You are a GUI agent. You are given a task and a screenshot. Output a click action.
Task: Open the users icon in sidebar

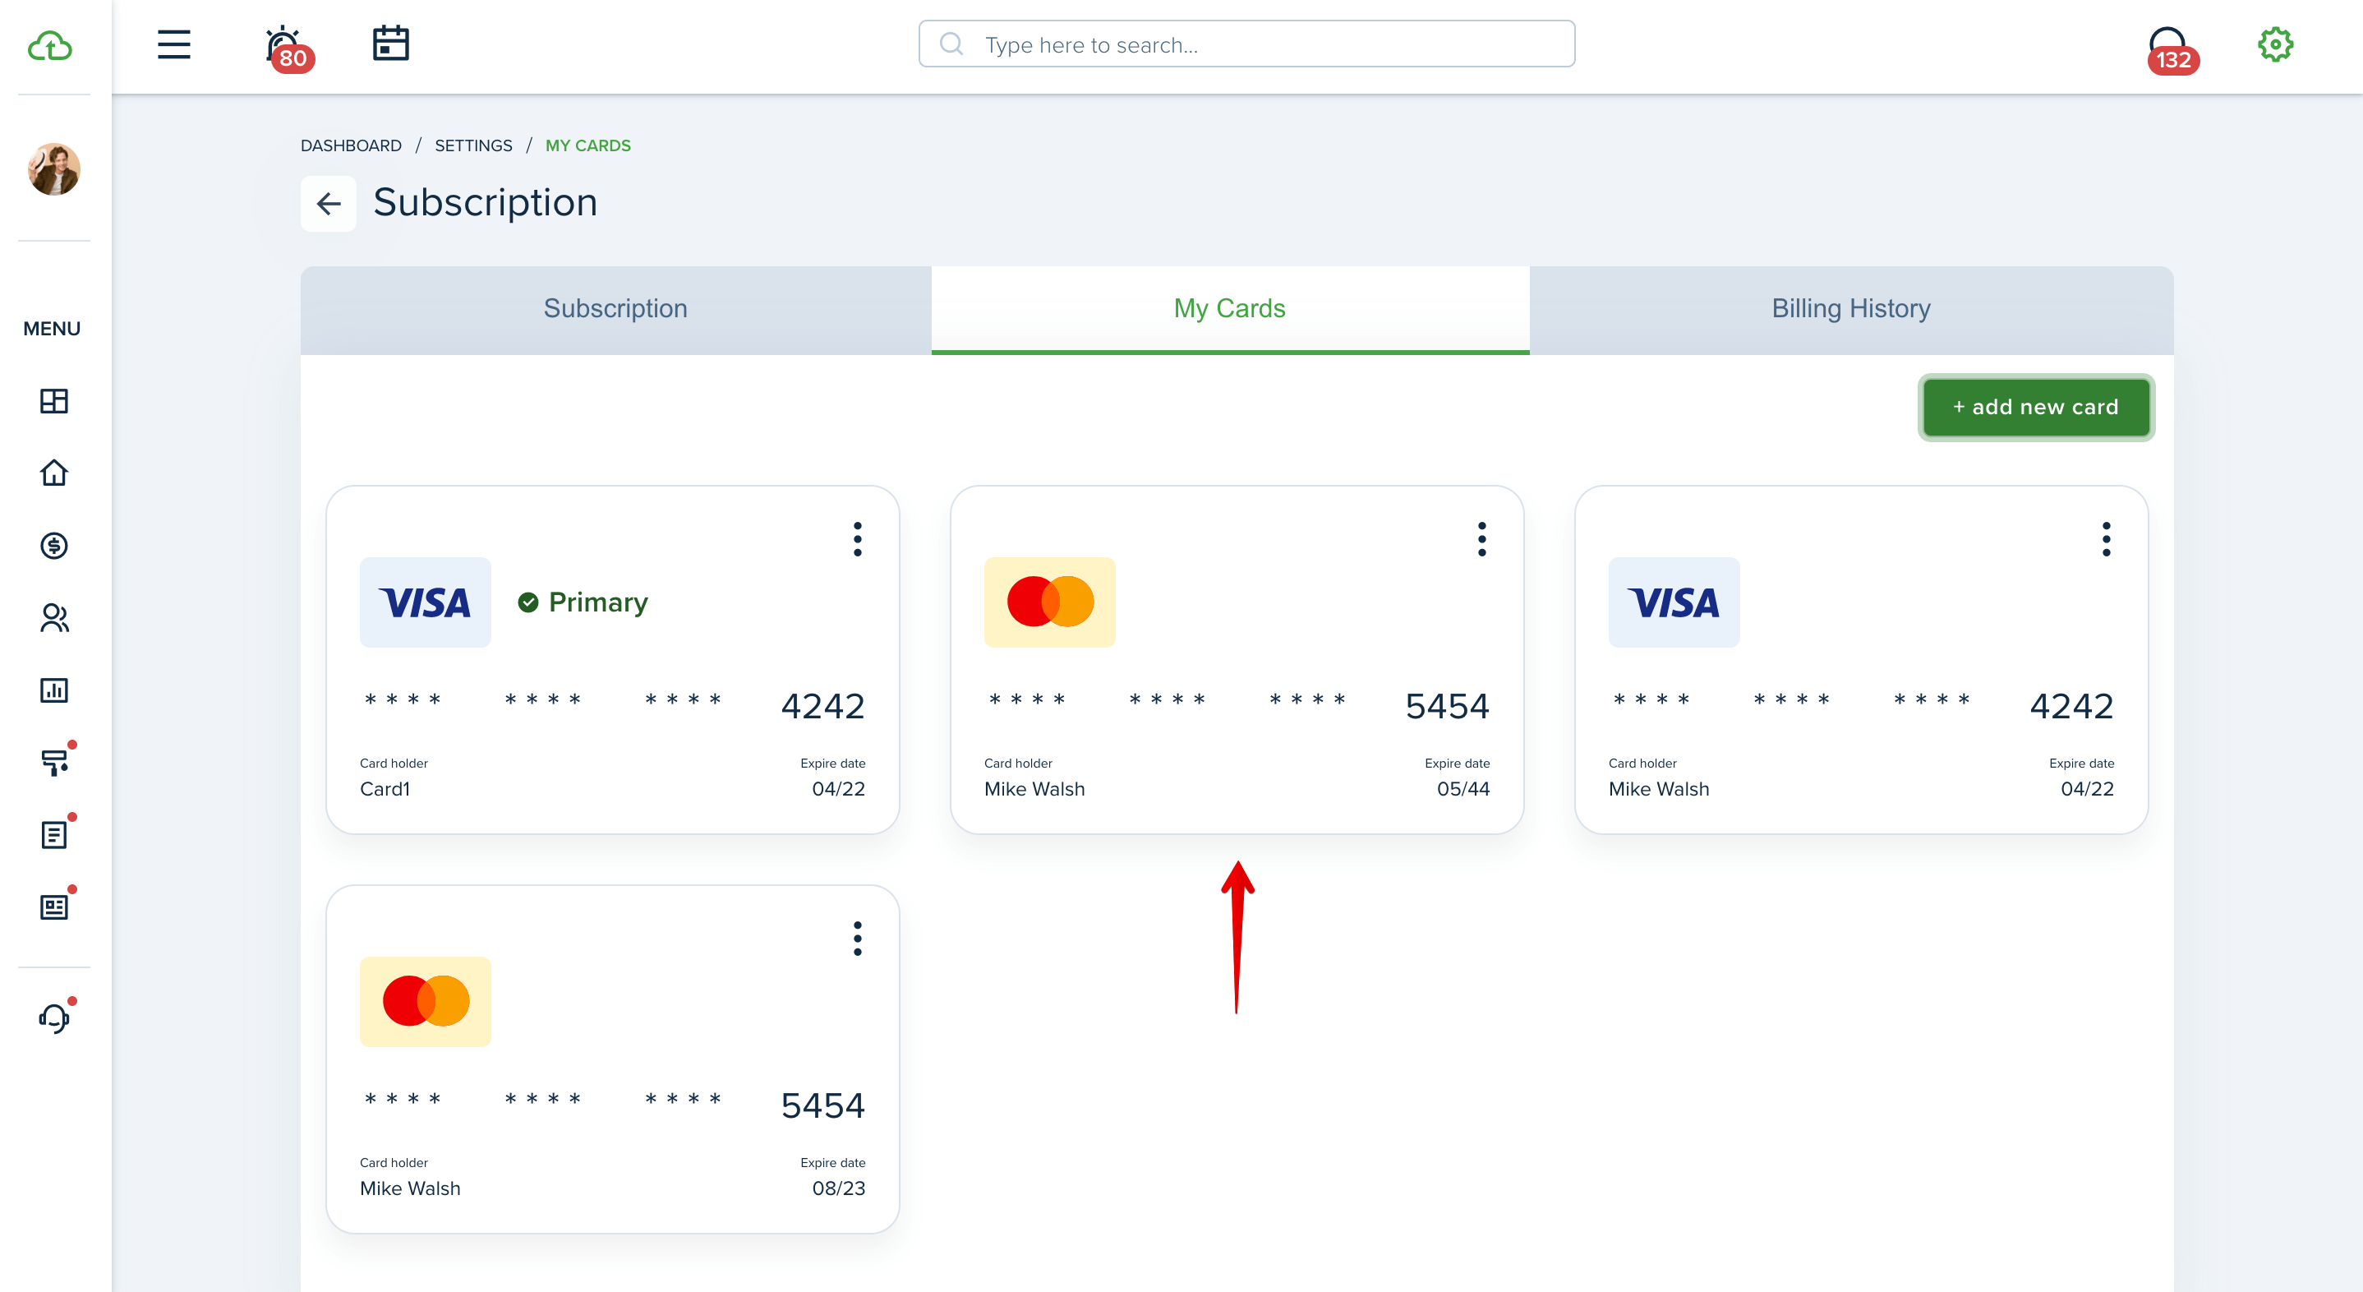(54, 617)
